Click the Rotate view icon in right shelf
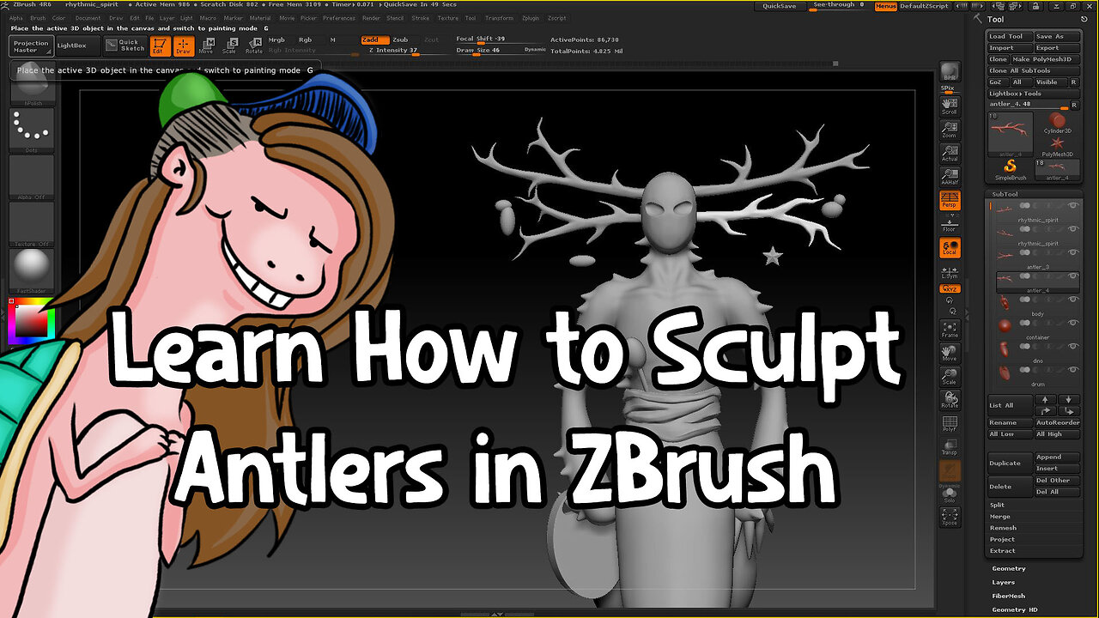The width and height of the screenshot is (1099, 618). tap(950, 400)
